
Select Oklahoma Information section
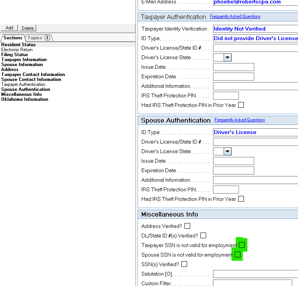point(25,99)
